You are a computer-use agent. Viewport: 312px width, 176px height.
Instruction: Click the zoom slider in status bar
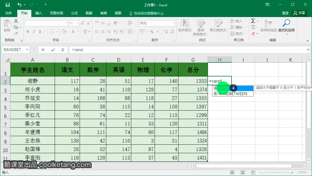pyautogui.click(x=276, y=173)
